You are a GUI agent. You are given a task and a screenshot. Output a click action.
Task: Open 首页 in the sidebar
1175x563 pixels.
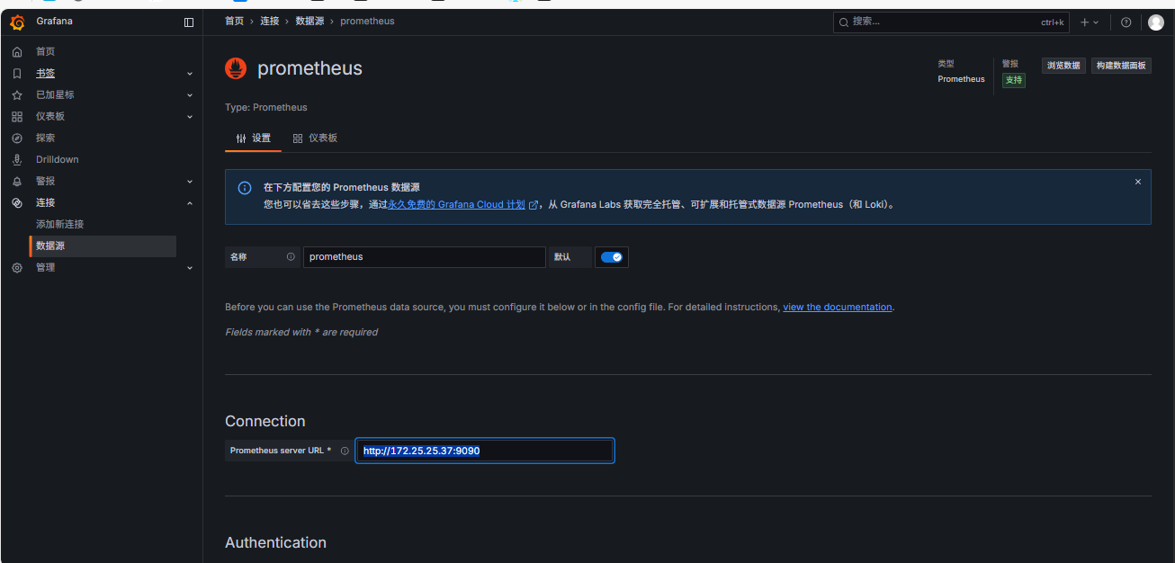(45, 51)
